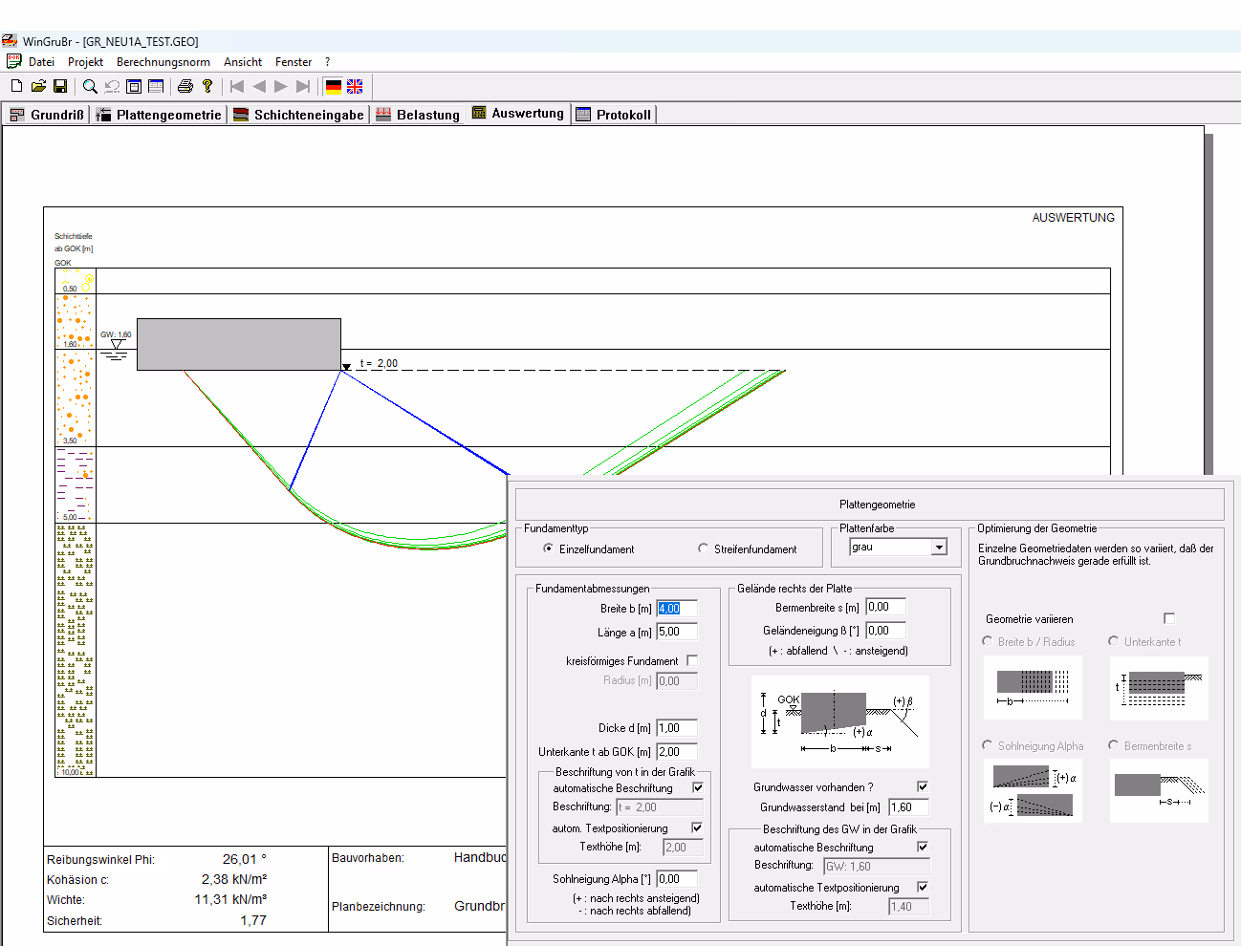Open the Projekt menu
1241x946 pixels.
85,62
